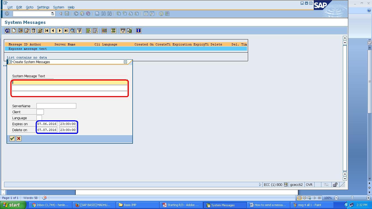Refresh the system messages list

tap(7, 30)
